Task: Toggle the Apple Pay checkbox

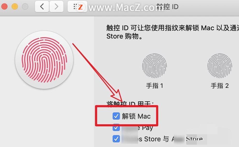Action: click(116, 128)
